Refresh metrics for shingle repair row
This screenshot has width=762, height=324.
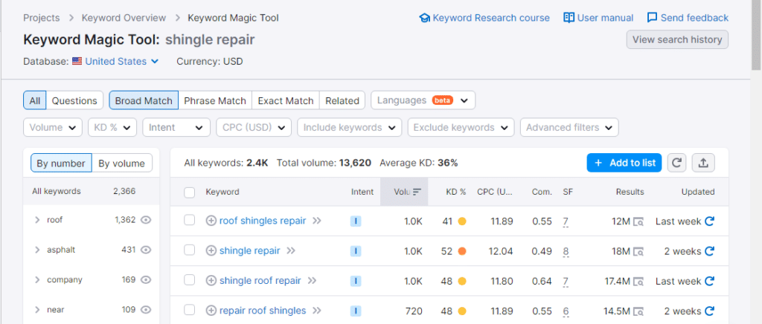point(709,250)
